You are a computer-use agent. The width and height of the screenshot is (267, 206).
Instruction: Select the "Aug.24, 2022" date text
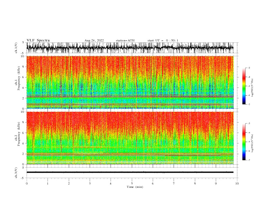pos(94,40)
